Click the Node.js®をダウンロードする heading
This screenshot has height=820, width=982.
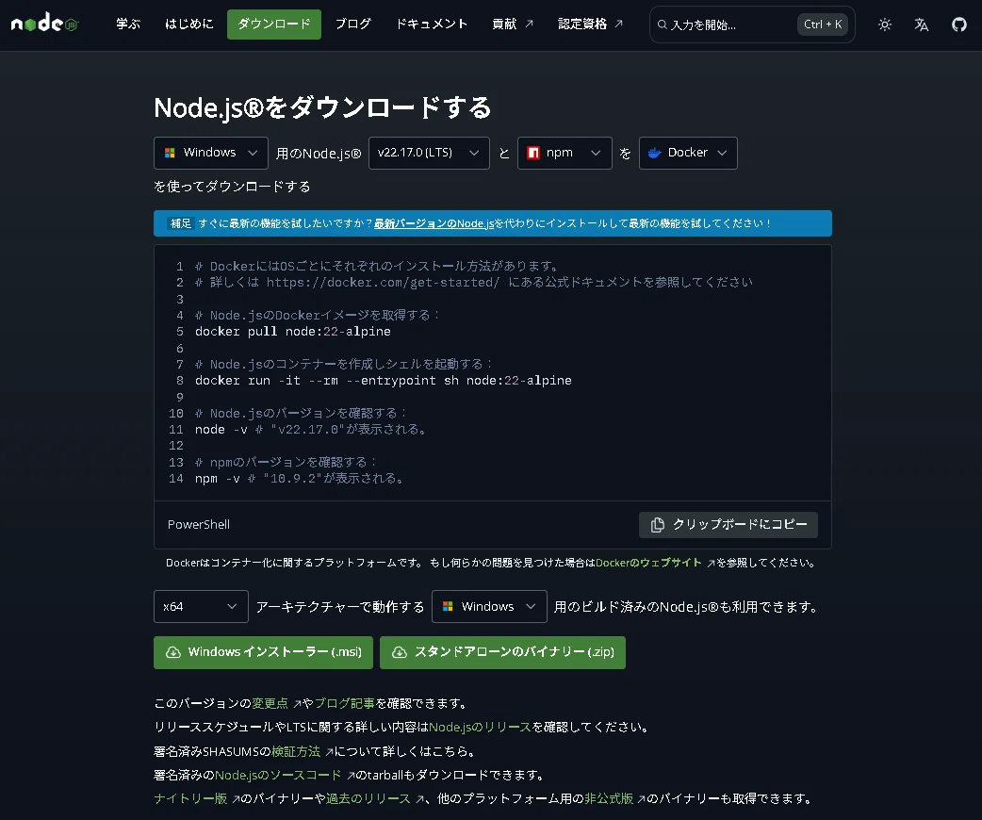click(x=322, y=107)
